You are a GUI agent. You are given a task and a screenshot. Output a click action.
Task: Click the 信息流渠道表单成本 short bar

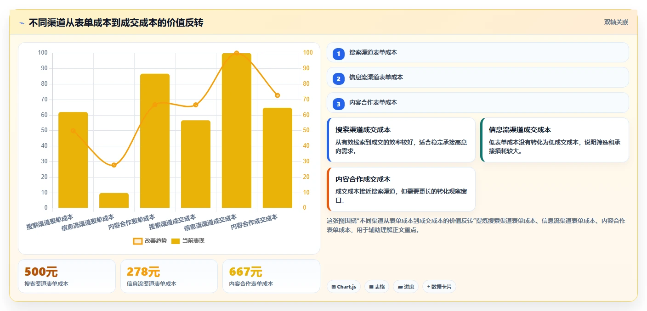pyautogui.click(x=114, y=200)
